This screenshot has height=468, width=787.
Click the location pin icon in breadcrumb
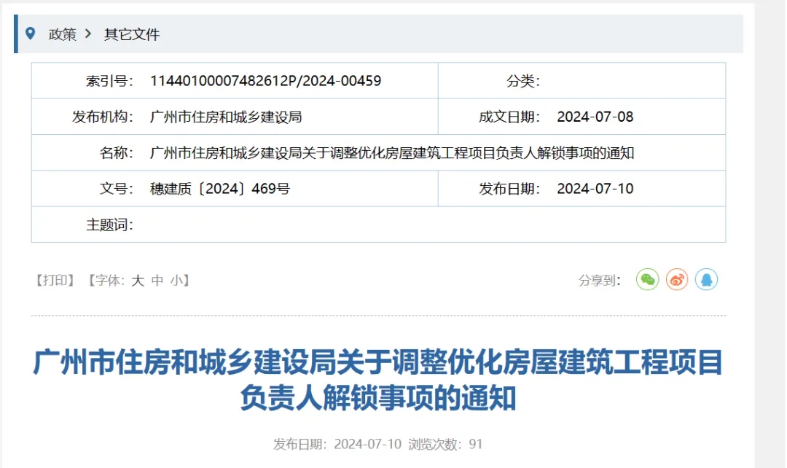tap(30, 34)
